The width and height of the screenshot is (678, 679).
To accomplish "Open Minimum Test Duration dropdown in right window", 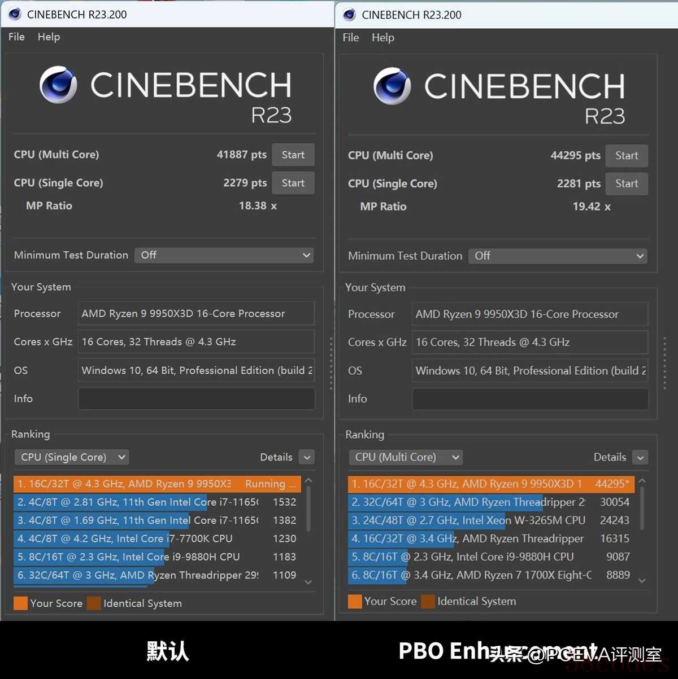I will click(558, 256).
